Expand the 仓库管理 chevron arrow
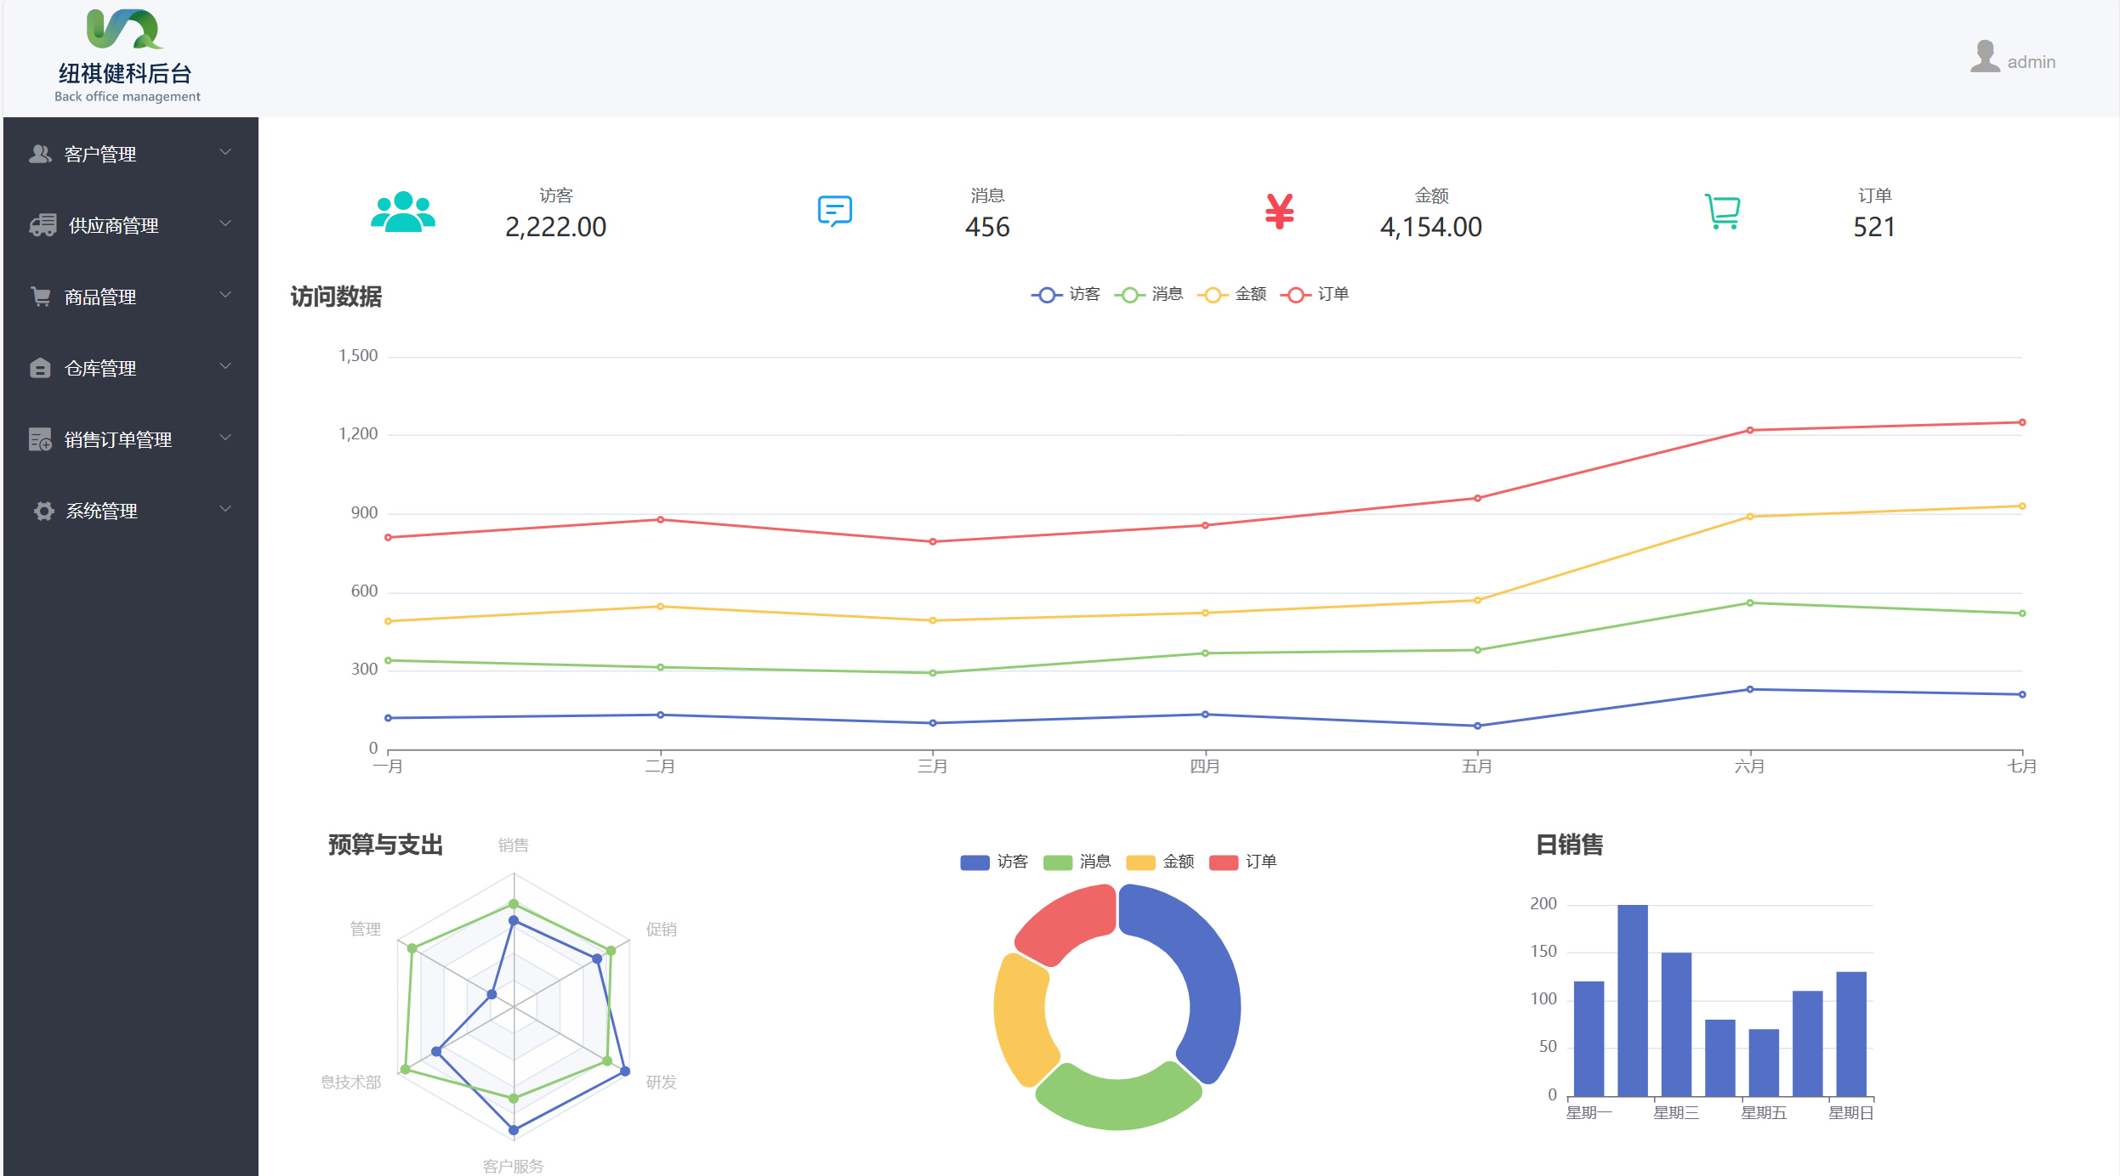 [225, 366]
